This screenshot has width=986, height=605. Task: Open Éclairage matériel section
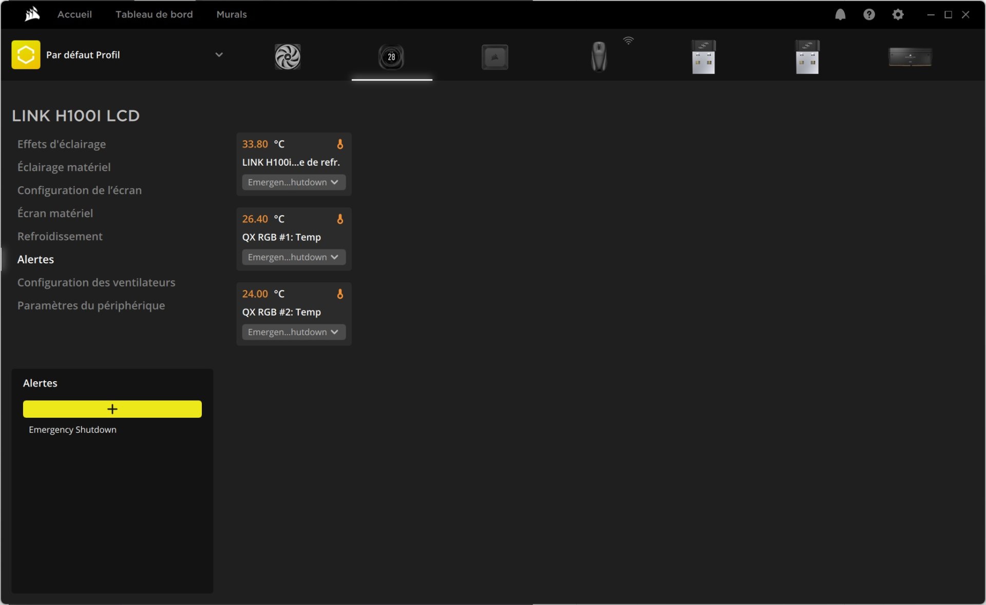pyautogui.click(x=64, y=167)
